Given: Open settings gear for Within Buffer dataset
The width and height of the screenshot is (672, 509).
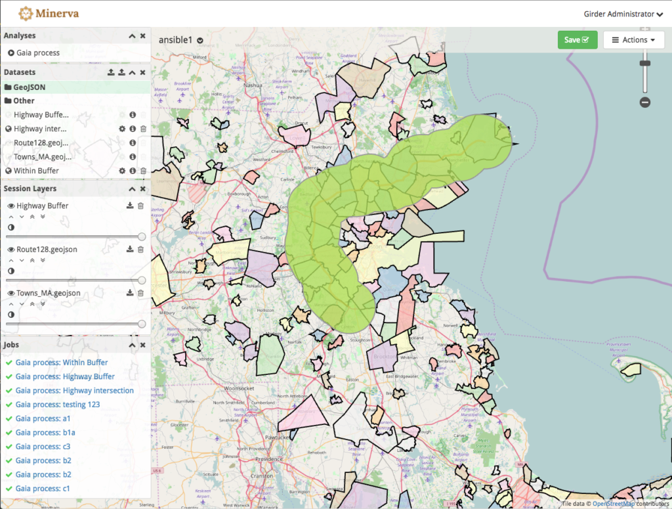Looking at the screenshot, I should click(x=121, y=170).
